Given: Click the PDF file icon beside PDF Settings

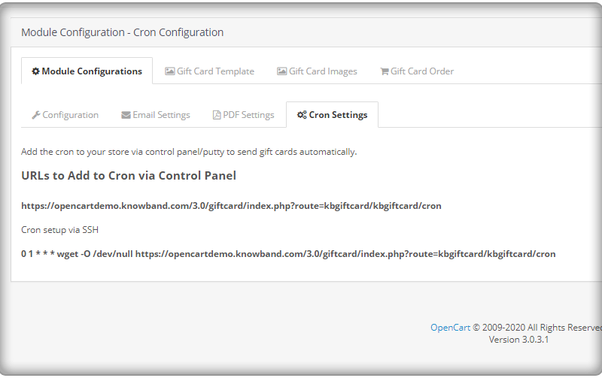Looking at the screenshot, I should (x=217, y=115).
